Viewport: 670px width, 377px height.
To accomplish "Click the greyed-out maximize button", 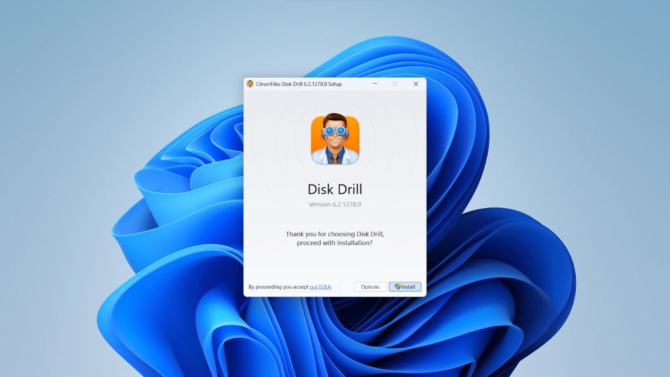I will point(395,84).
